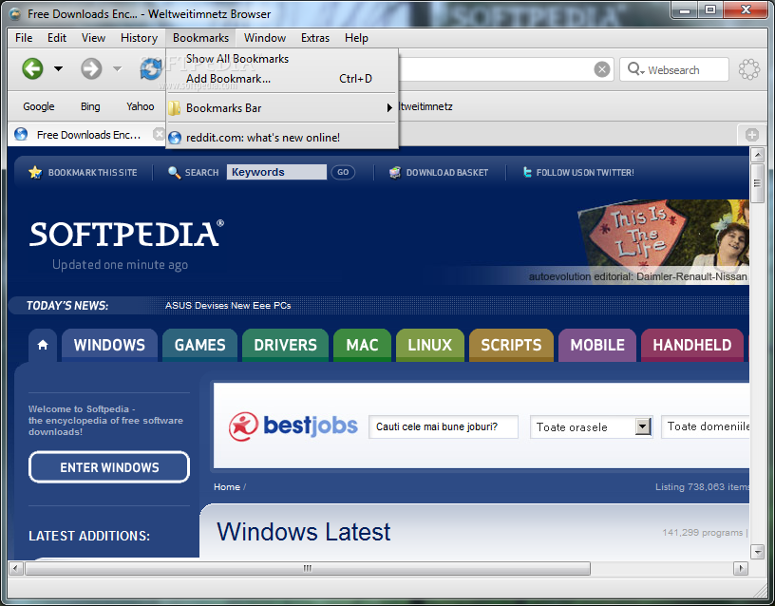This screenshot has width=775, height=606.
Task: Open the MAC category tab
Action: point(362,345)
